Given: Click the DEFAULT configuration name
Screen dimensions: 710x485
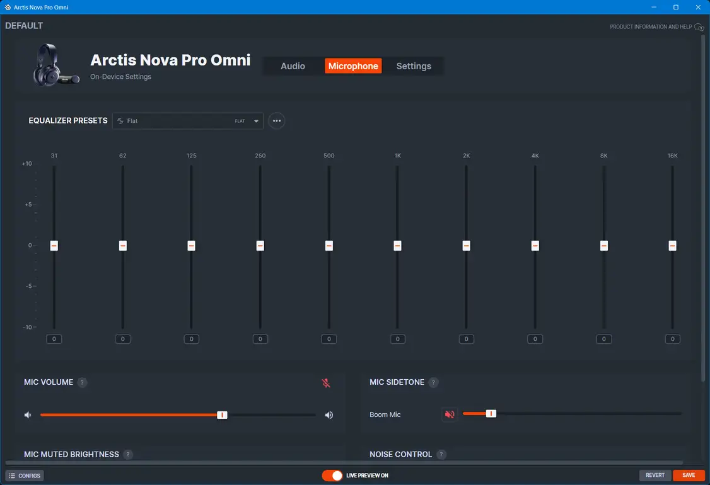Looking at the screenshot, I should (x=24, y=26).
